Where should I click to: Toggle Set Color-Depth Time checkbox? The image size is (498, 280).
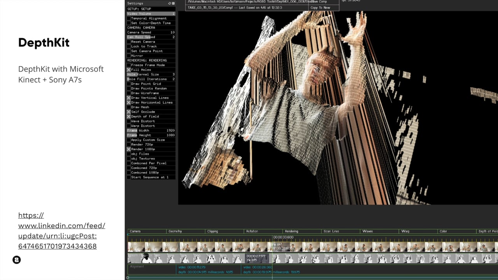[x=129, y=23]
